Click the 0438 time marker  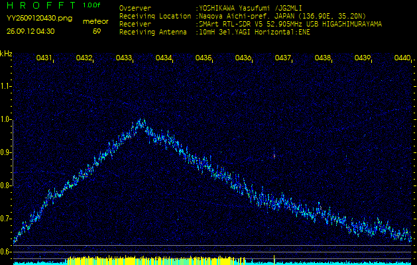tap(323, 58)
